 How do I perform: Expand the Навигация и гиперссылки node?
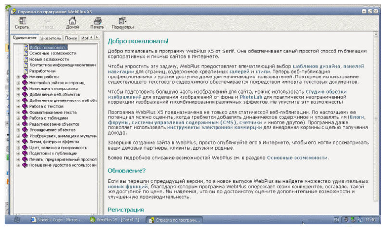[18, 88]
